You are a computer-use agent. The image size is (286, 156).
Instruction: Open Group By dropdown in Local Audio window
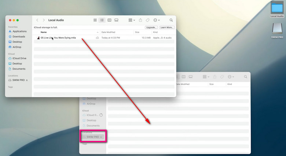pos(132,20)
